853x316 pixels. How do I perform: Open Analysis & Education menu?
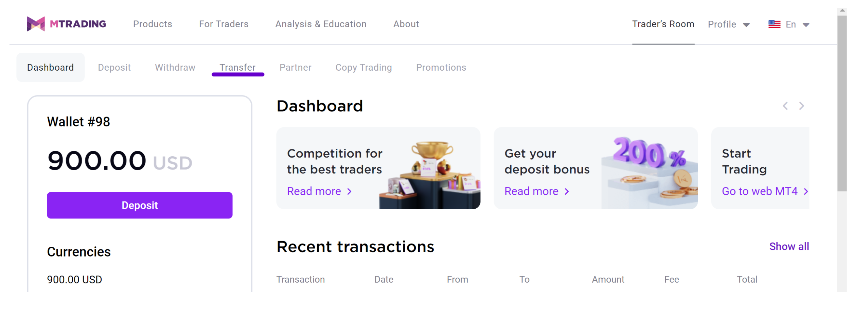tap(321, 24)
